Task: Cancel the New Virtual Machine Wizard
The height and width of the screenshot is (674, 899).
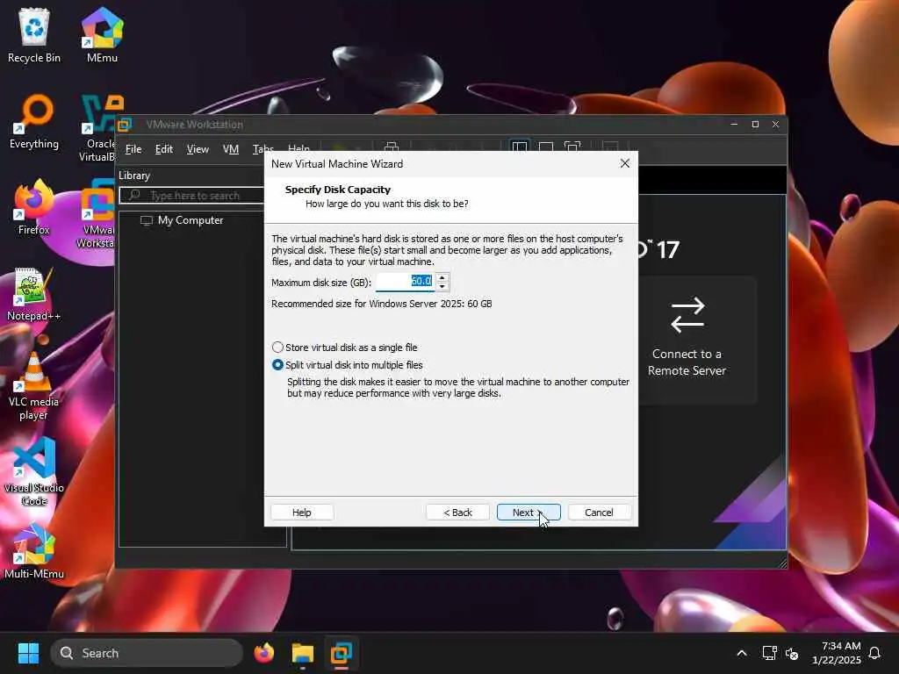Action: (x=599, y=513)
